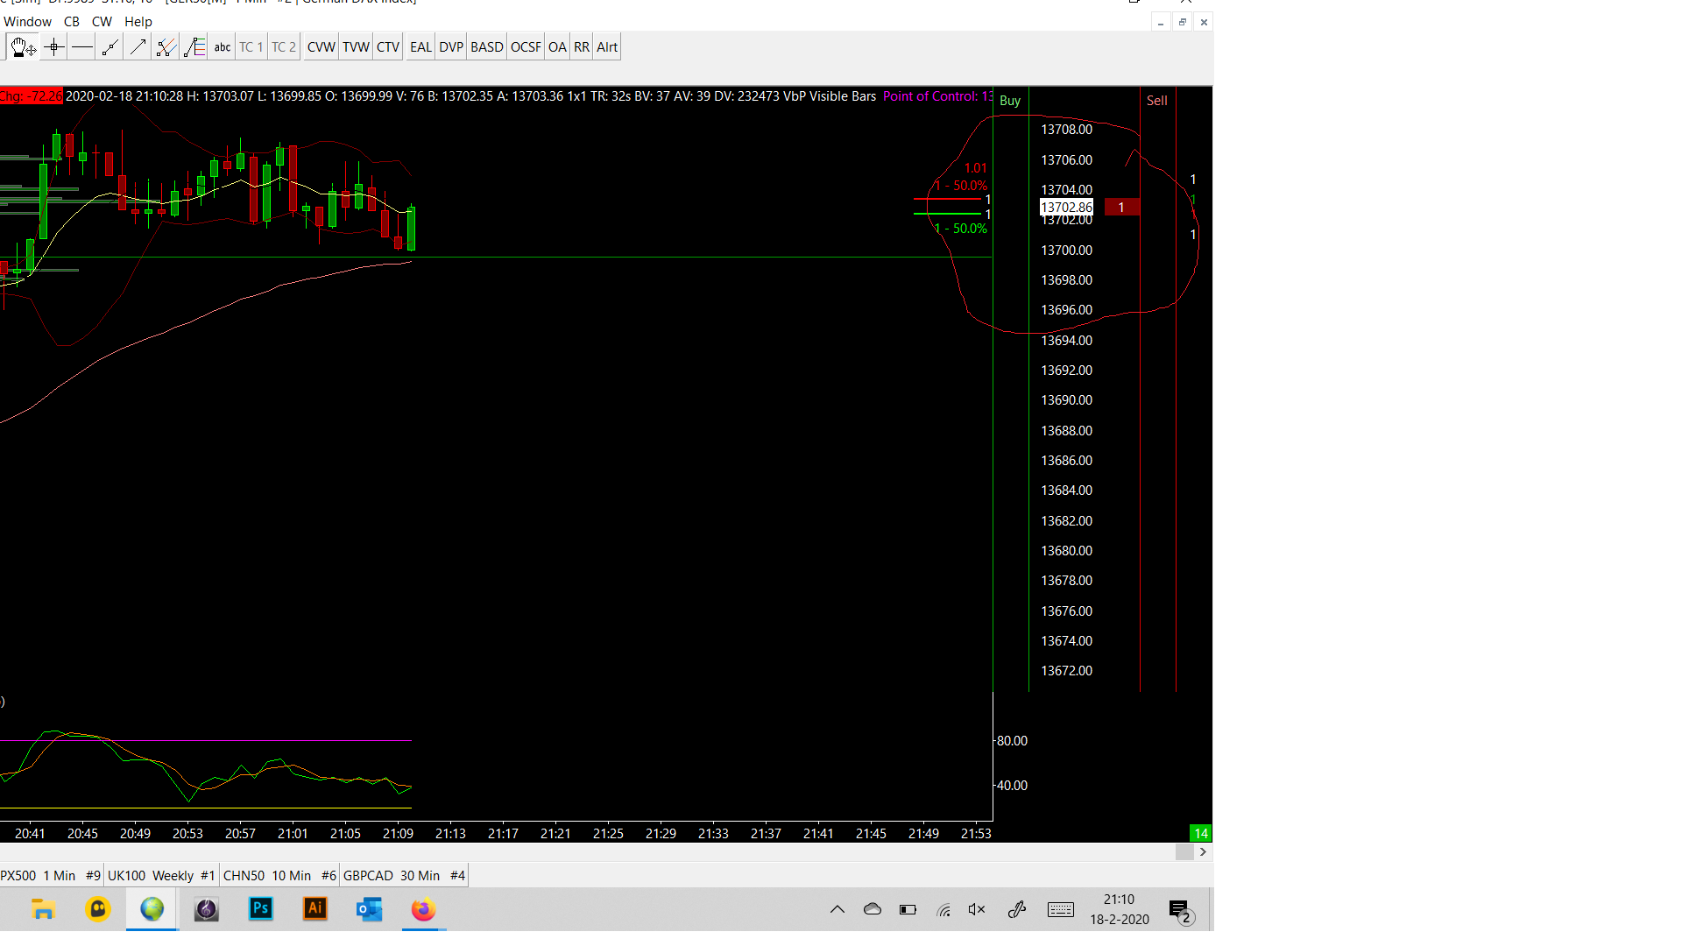Click horizontal scrollbar right arrow
The height and width of the screenshot is (946, 1682).
(1203, 852)
